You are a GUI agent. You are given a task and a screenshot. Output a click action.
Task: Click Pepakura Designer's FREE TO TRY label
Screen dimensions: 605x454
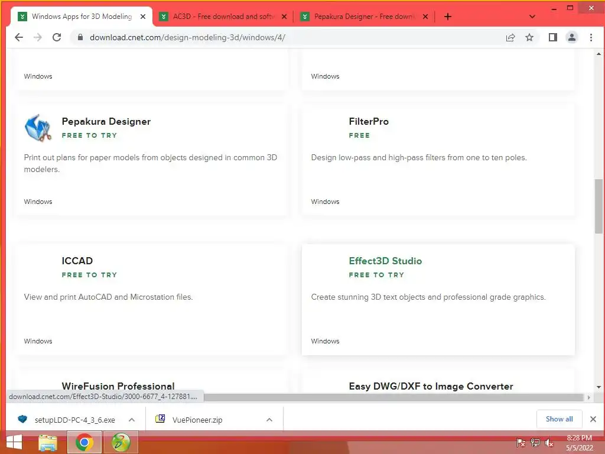(89, 135)
